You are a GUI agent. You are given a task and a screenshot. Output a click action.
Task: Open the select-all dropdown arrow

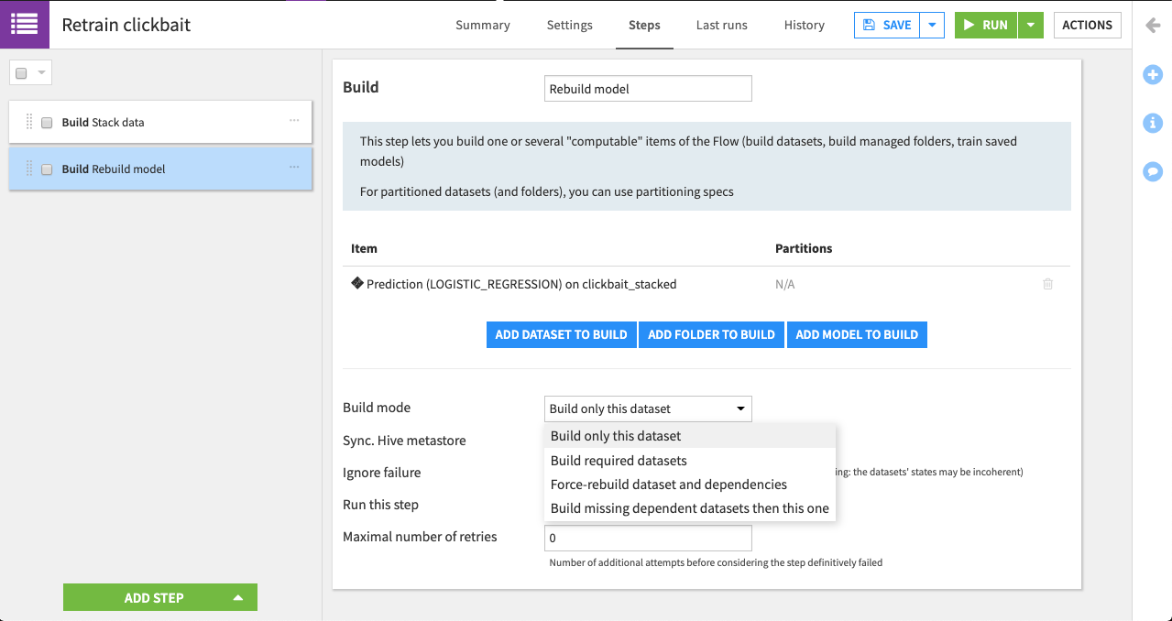[x=41, y=73]
